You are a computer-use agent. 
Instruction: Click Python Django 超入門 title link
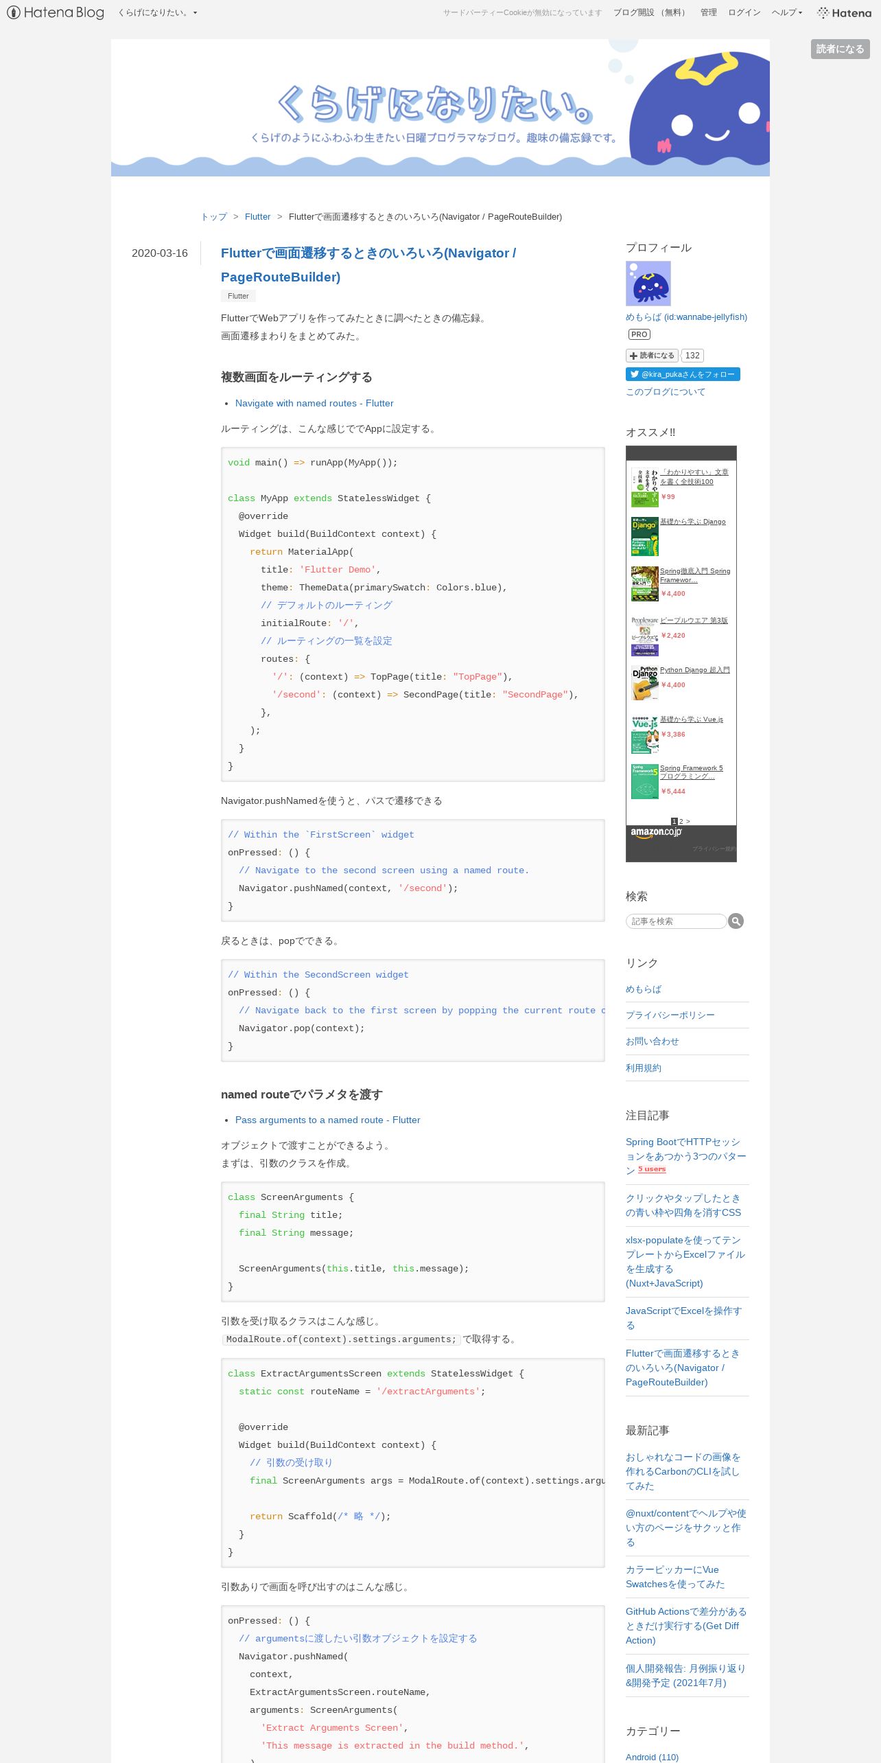(x=694, y=669)
